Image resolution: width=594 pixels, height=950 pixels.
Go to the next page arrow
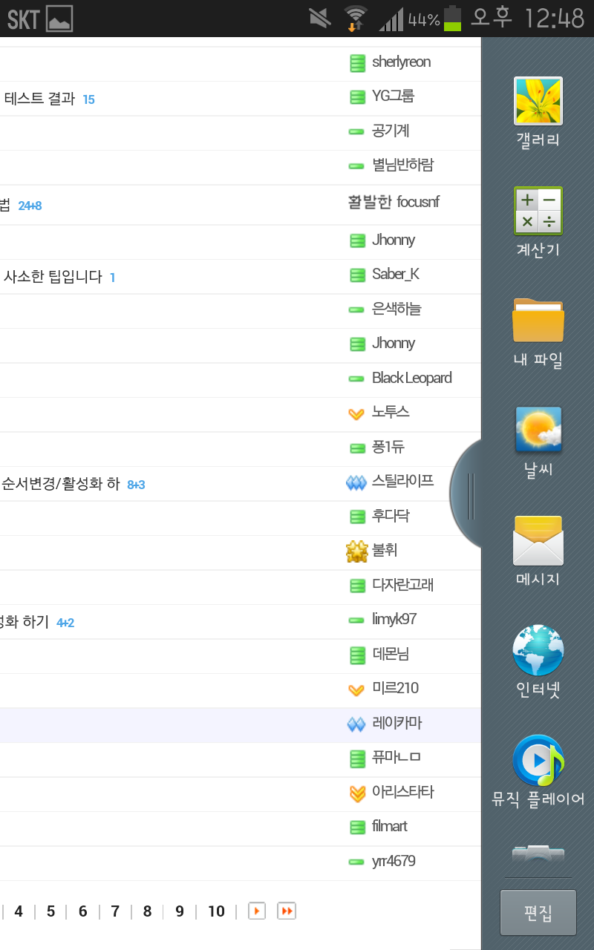click(257, 911)
